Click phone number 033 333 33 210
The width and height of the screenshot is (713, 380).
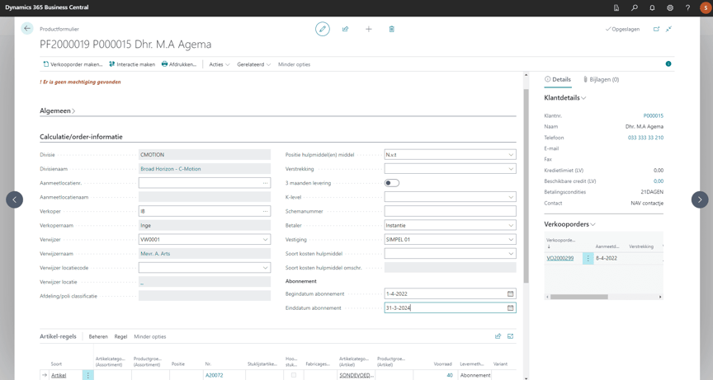pos(645,138)
